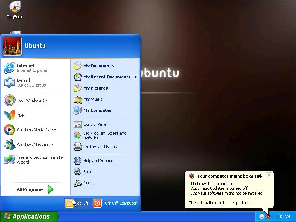Click the 7:33 AM clock

click(282, 216)
